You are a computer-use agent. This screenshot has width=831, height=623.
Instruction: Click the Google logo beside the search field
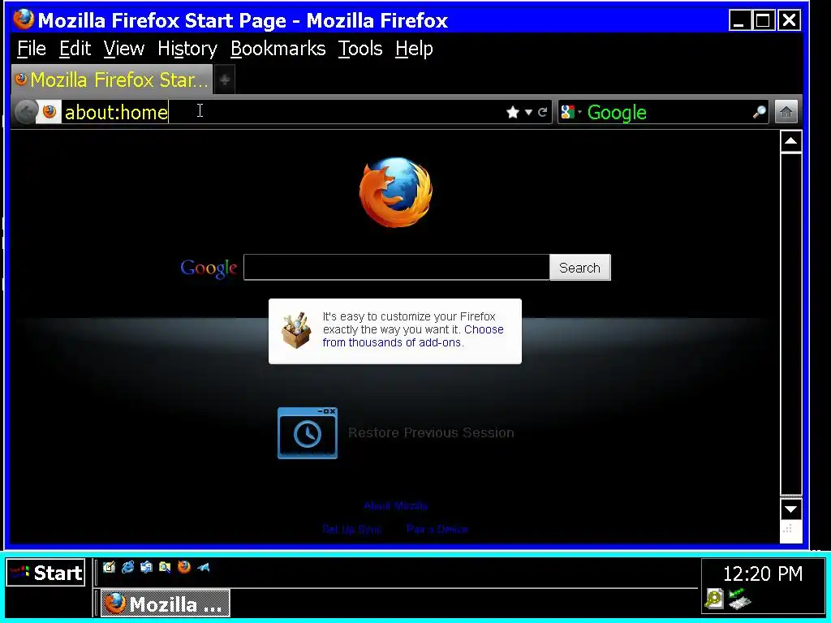click(x=209, y=268)
